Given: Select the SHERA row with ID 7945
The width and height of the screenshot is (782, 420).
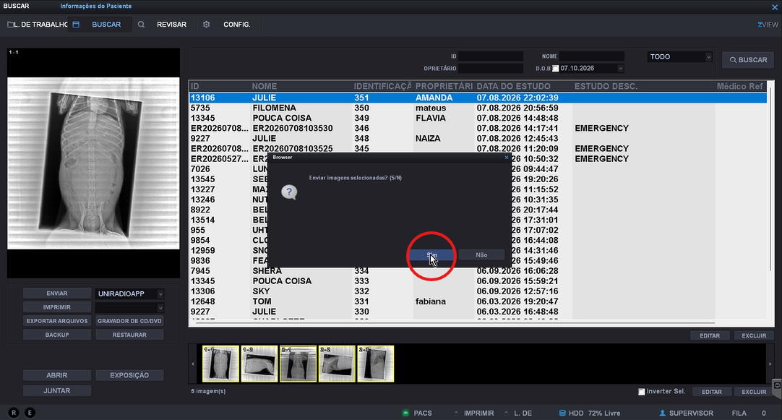Looking at the screenshot, I should [x=478, y=271].
